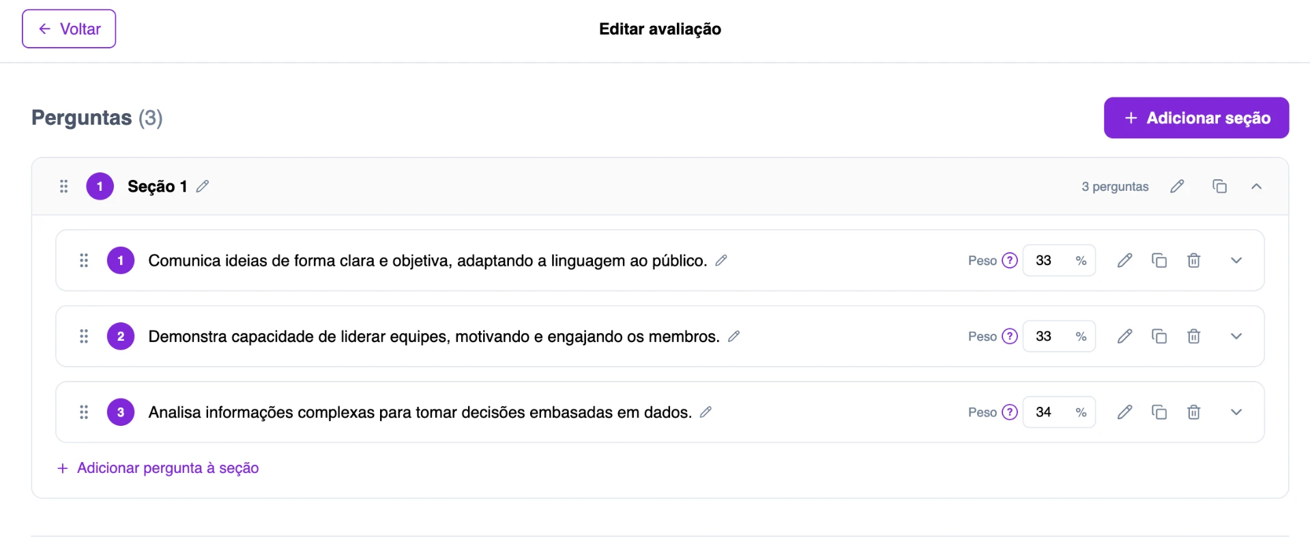Delete the Demonstra capacidade question
The width and height of the screenshot is (1310, 554).
(1193, 336)
